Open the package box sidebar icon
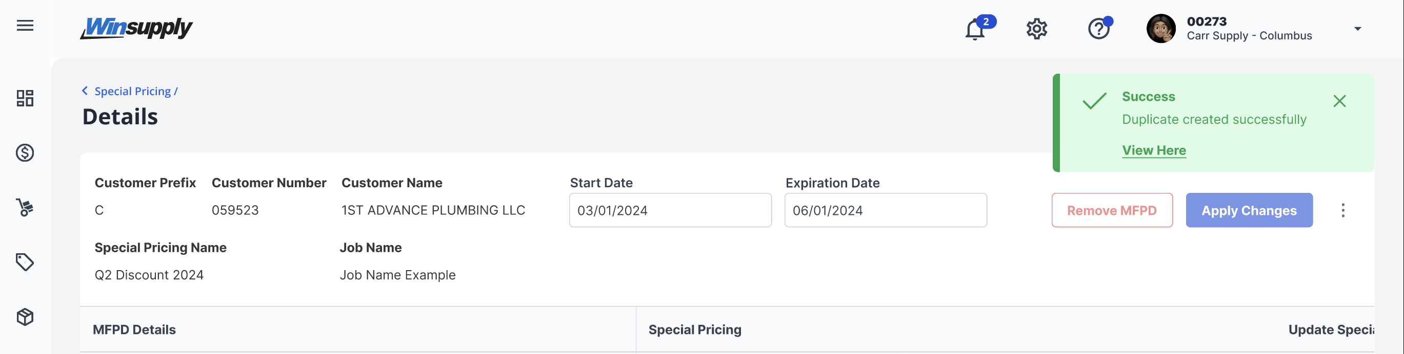Image resolution: width=1404 pixels, height=354 pixels. point(25,317)
